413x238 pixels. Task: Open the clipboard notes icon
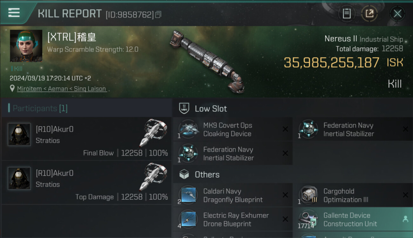pyautogui.click(x=347, y=14)
